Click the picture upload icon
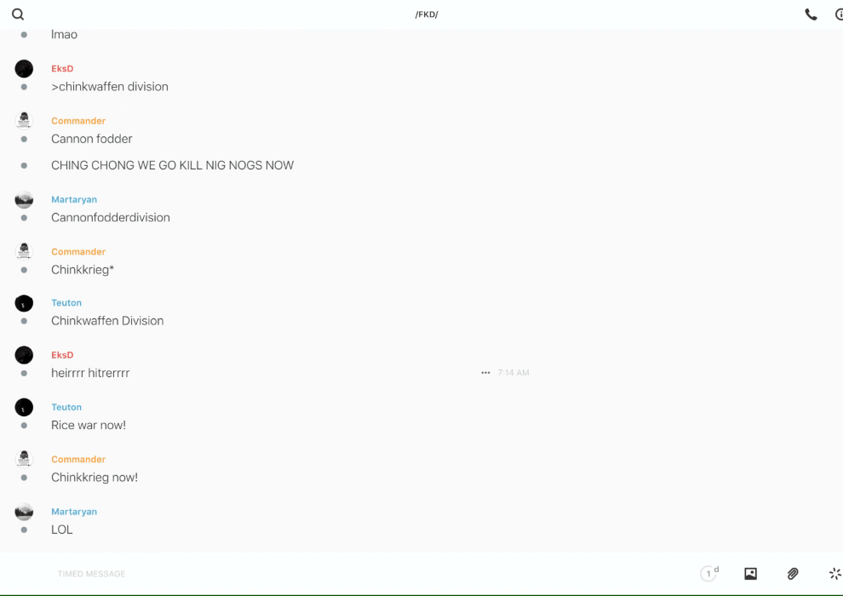The image size is (843, 596). [x=750, y=574]
